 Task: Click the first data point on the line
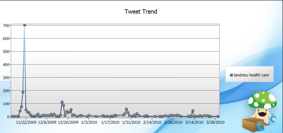tap(12, 116)
